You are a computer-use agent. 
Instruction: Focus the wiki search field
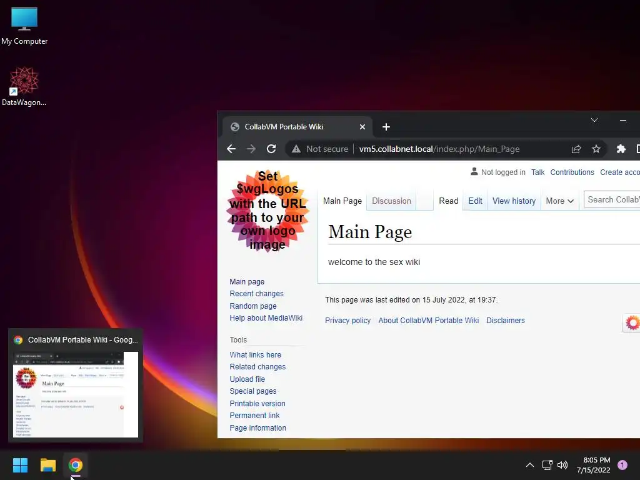pyautogui.click(x=612, y=199)
